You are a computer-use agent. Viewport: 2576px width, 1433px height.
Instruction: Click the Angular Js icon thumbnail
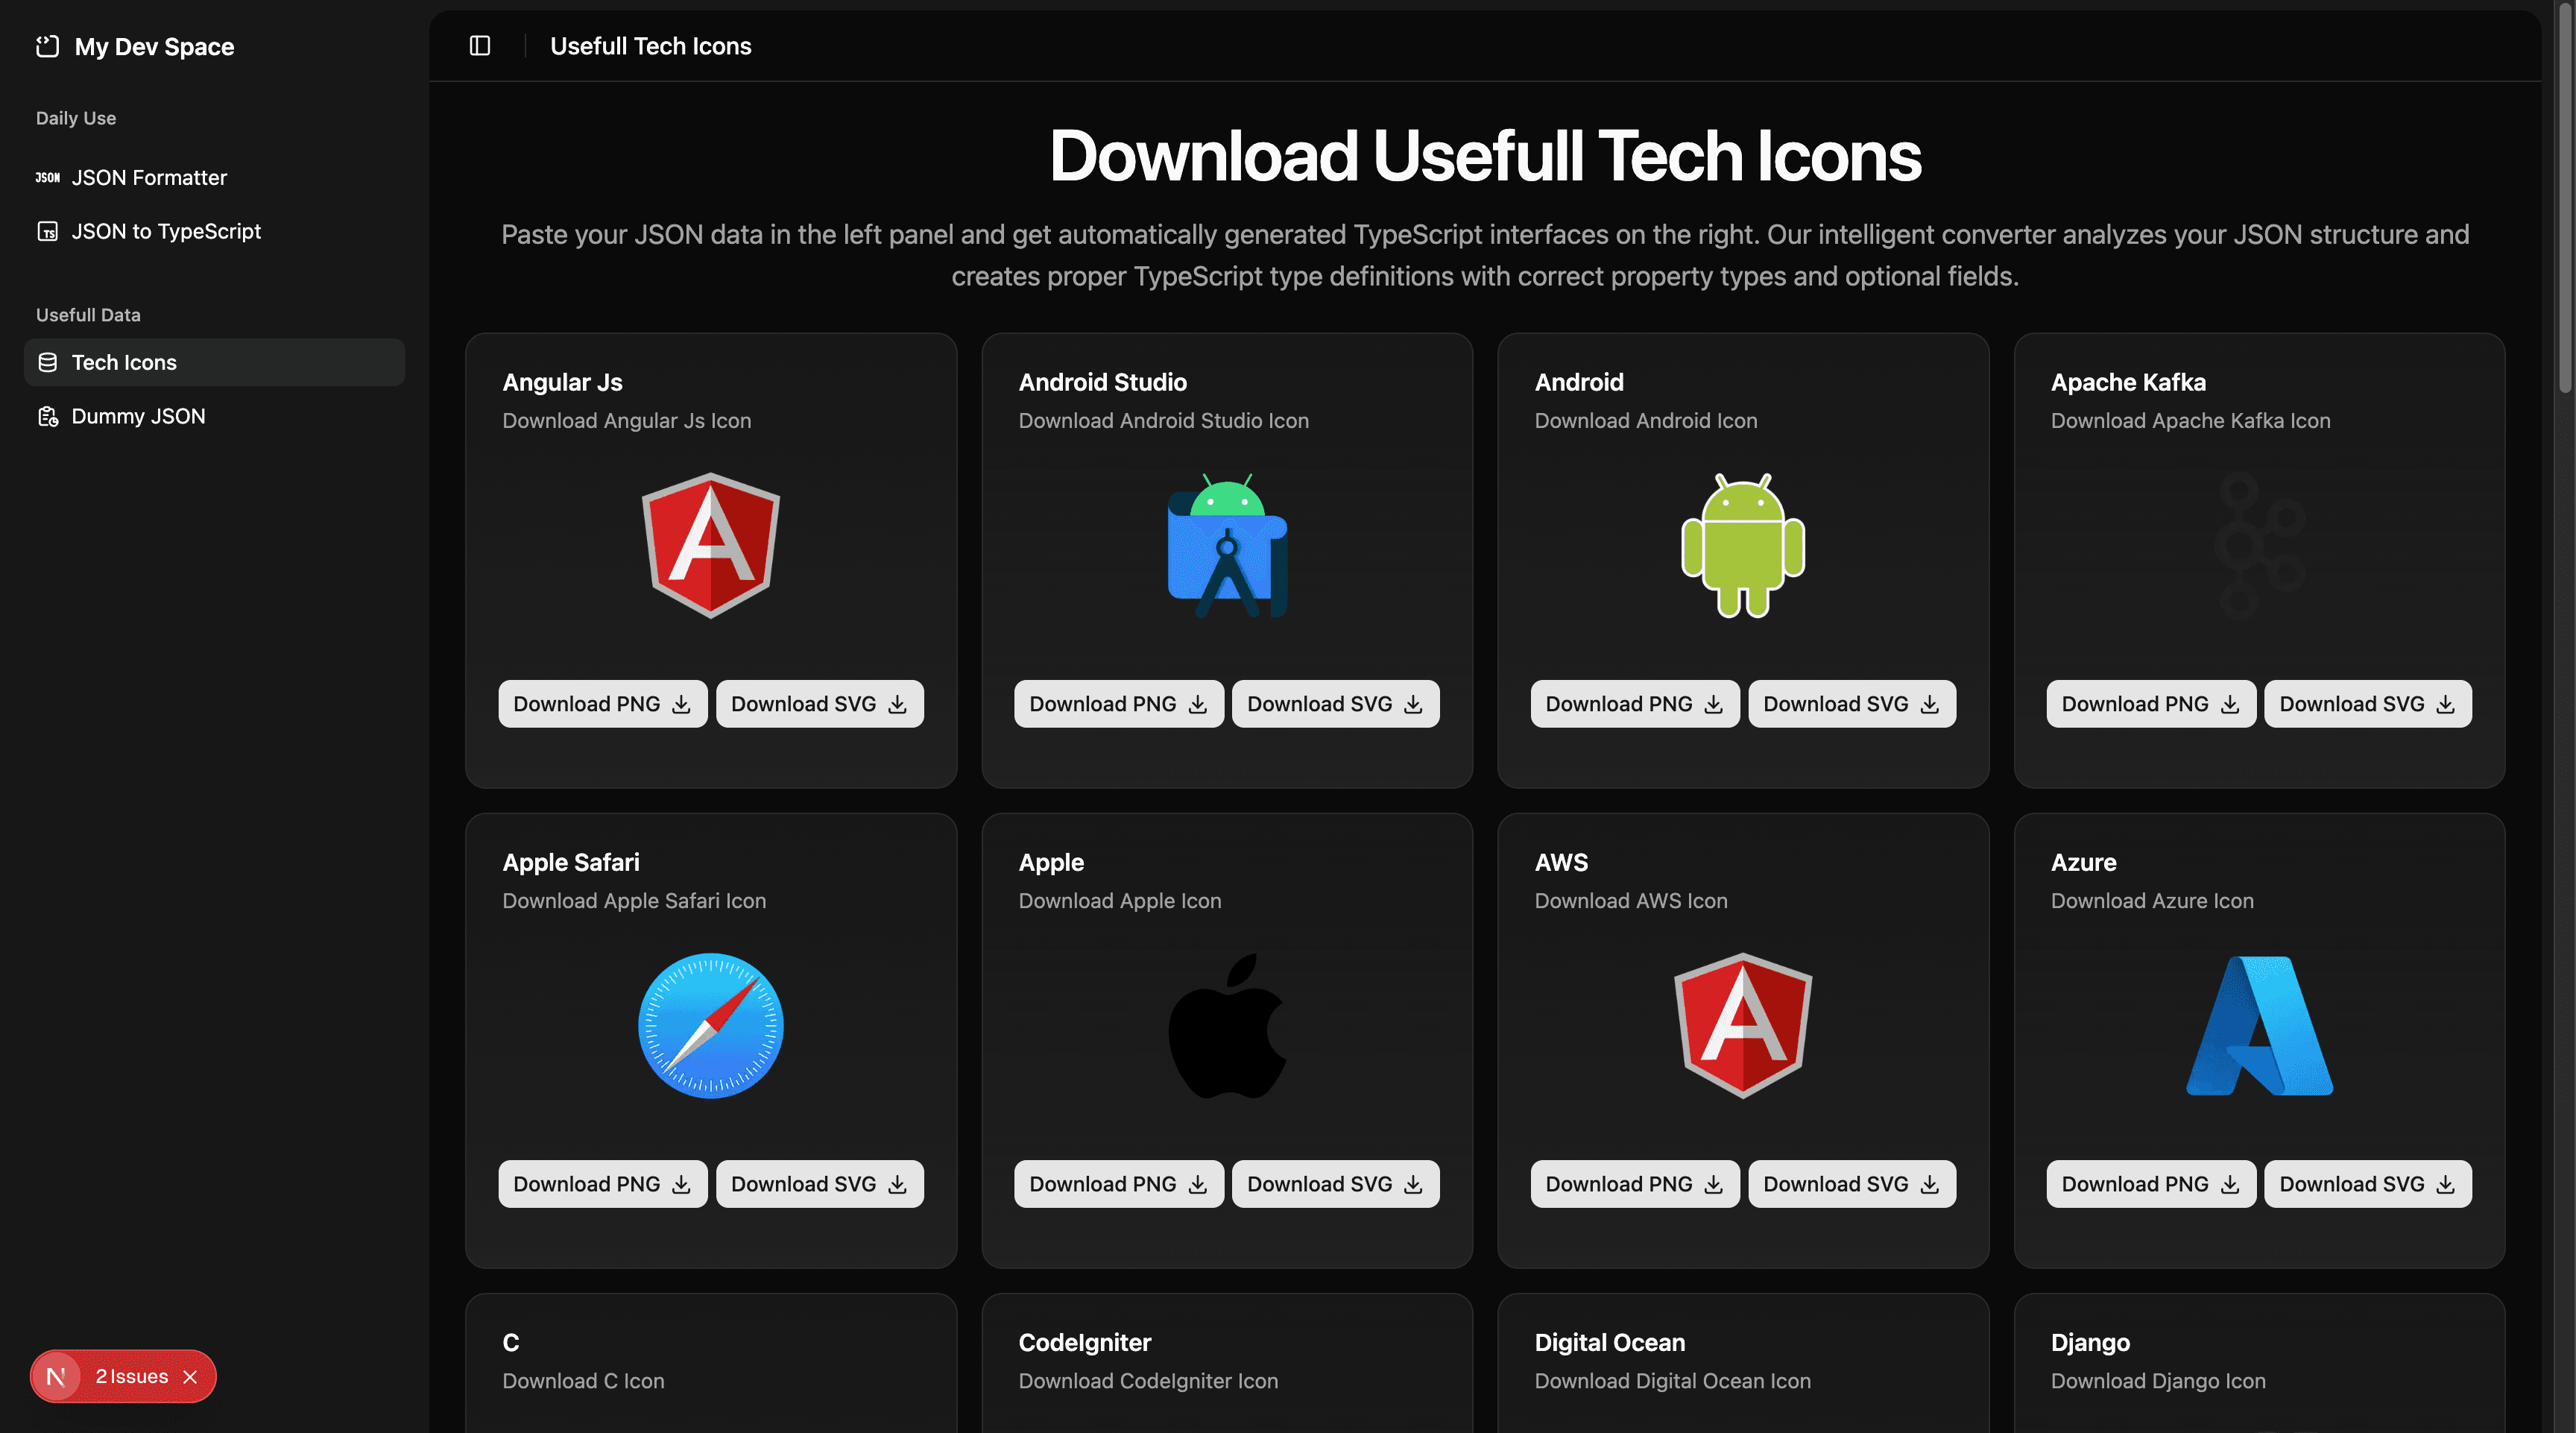click(x=711, y=546)
